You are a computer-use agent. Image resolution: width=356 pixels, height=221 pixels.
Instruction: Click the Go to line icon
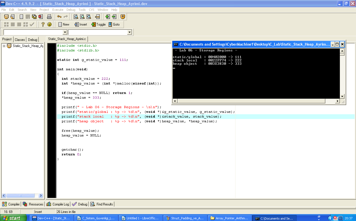point(97,17)
